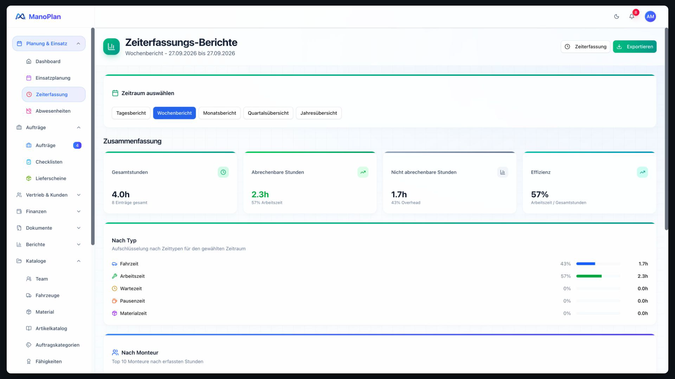Click the Material cube icon
The height and width of the screenshot is (379, 675).
point(29,312)
